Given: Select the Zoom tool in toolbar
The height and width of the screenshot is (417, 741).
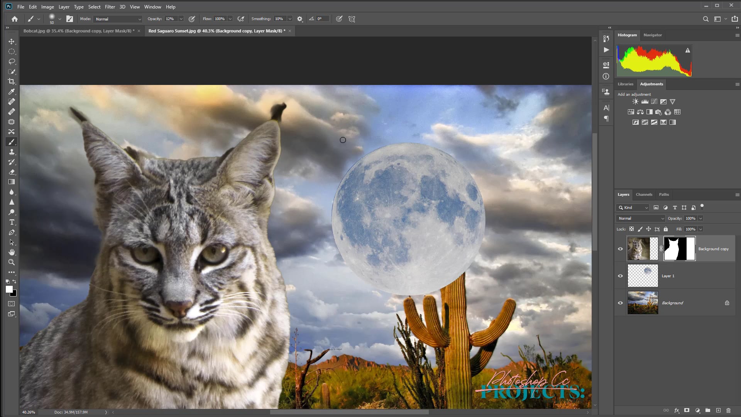Looking at the screenshot, I should point(12,262).
